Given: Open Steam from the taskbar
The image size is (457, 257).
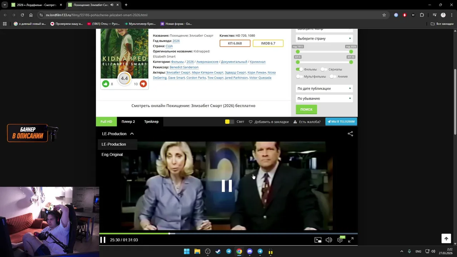Looking at the screenshot, I should point(218,251).
